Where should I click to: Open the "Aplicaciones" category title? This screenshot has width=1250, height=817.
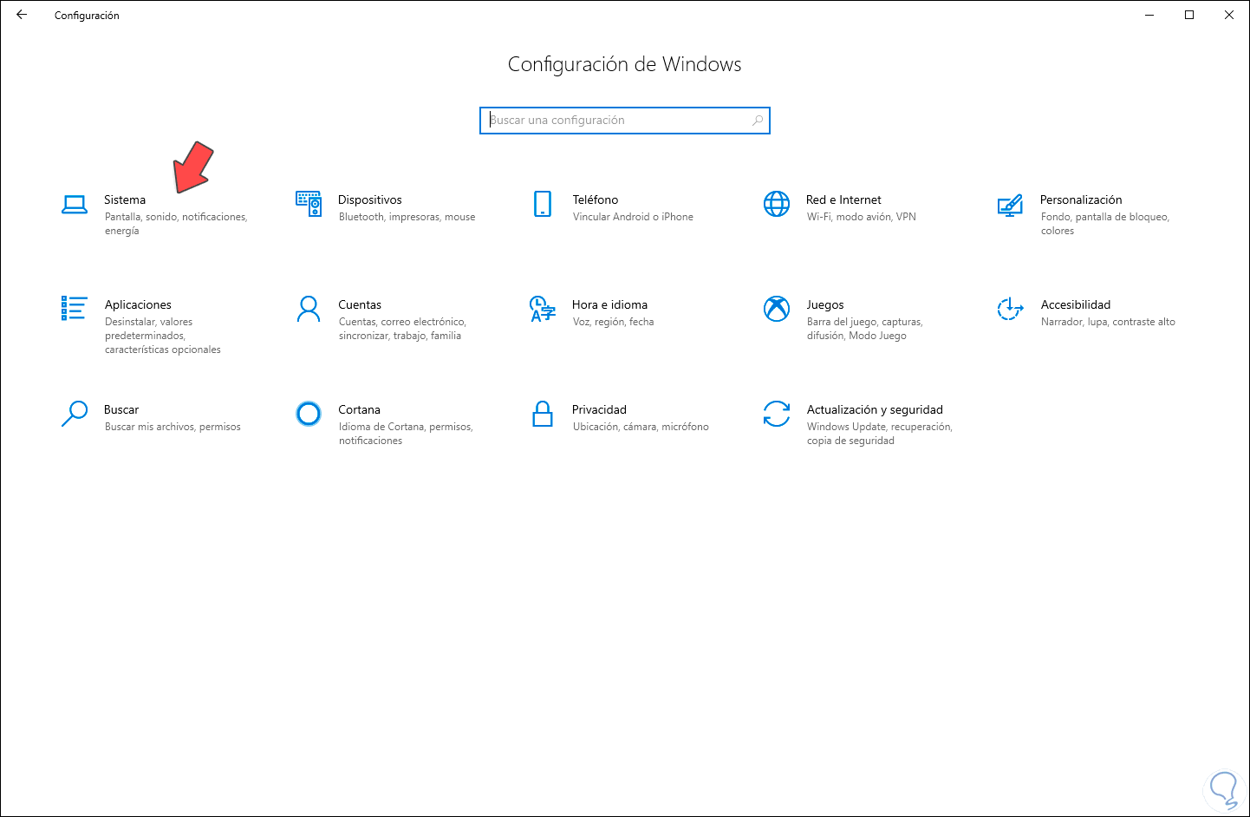138,305
